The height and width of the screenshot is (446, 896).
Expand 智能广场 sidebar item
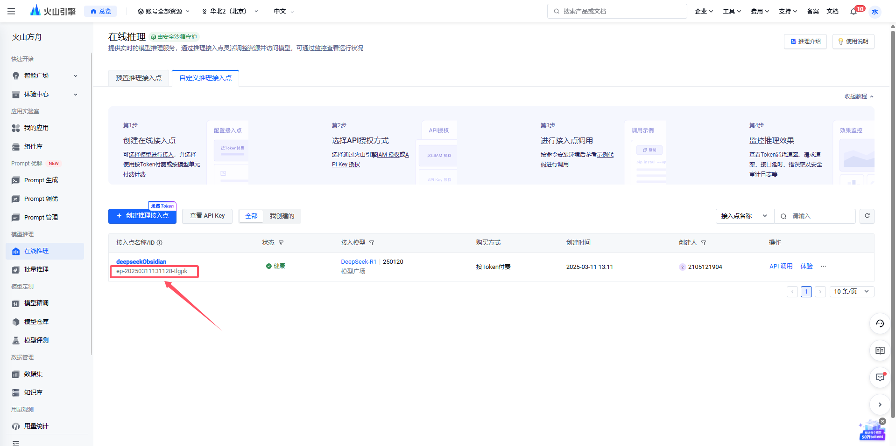pos(45,75)
